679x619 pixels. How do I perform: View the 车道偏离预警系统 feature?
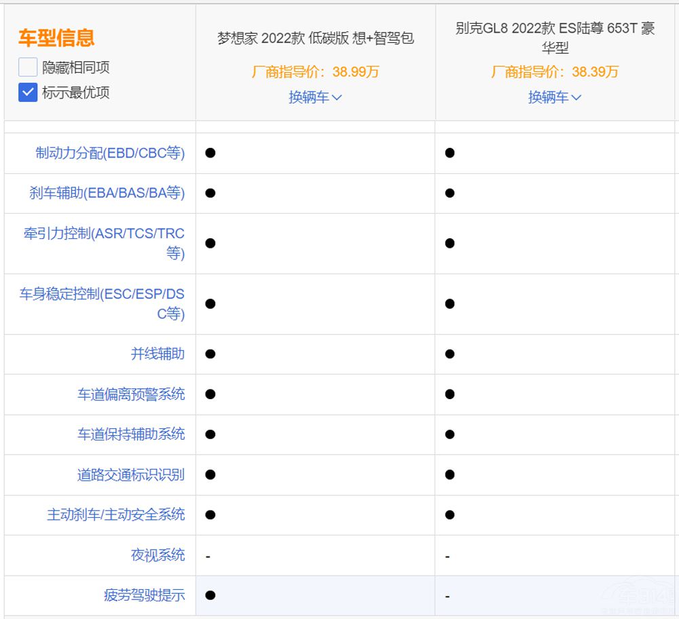(x=133, y=394)
